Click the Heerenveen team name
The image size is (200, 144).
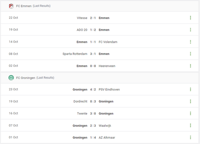point(107,66)
